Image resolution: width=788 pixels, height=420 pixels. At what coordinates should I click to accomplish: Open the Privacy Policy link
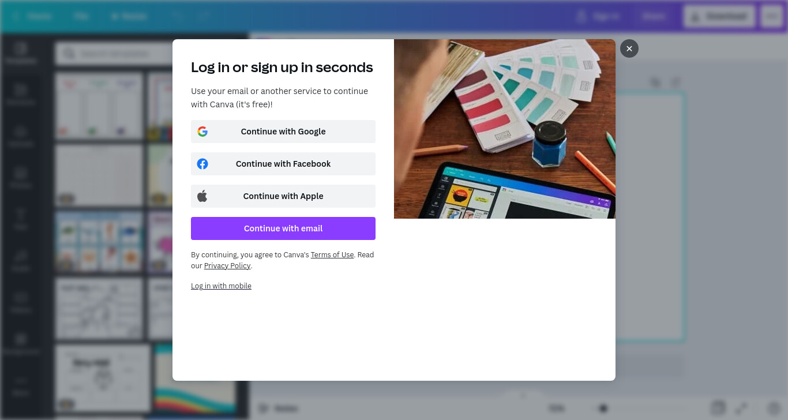[x=227, y=265]
